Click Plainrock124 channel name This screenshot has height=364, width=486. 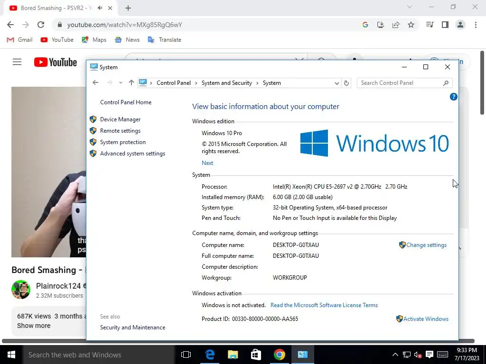58,286
